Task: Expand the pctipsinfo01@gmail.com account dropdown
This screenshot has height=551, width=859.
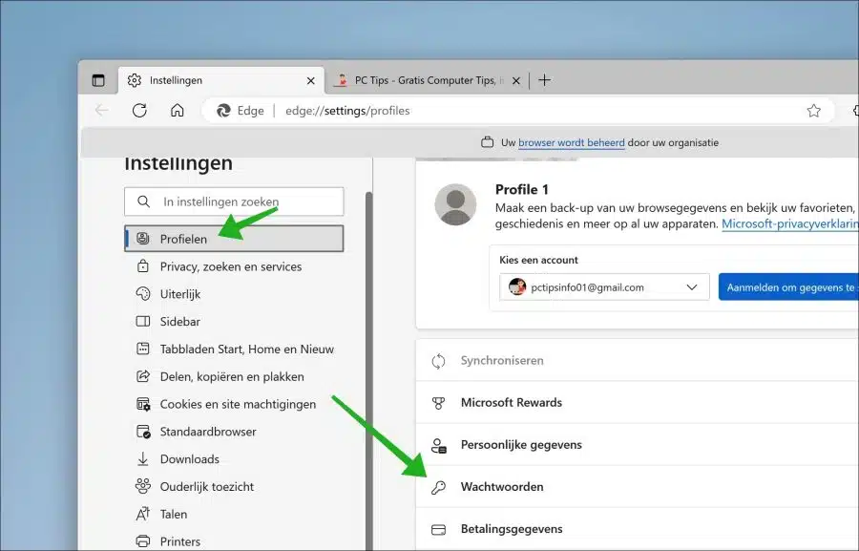Action: tap(604, 286)
